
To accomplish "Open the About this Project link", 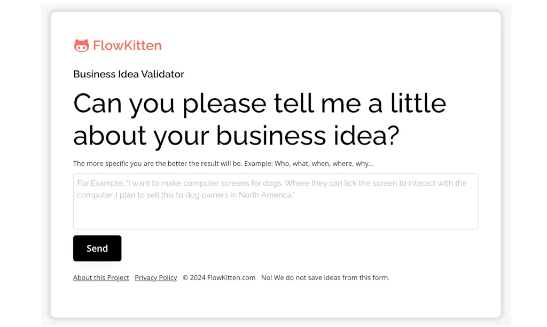I will (x=101, y=277).
